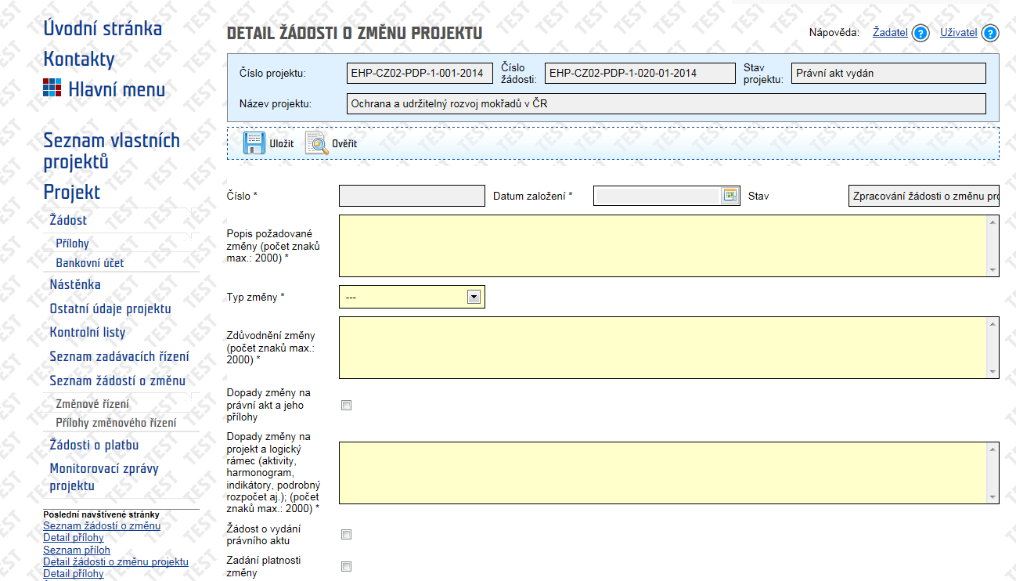Click the Žadatel help link
Screen dimensions: 1016x581
coord(890,33)
